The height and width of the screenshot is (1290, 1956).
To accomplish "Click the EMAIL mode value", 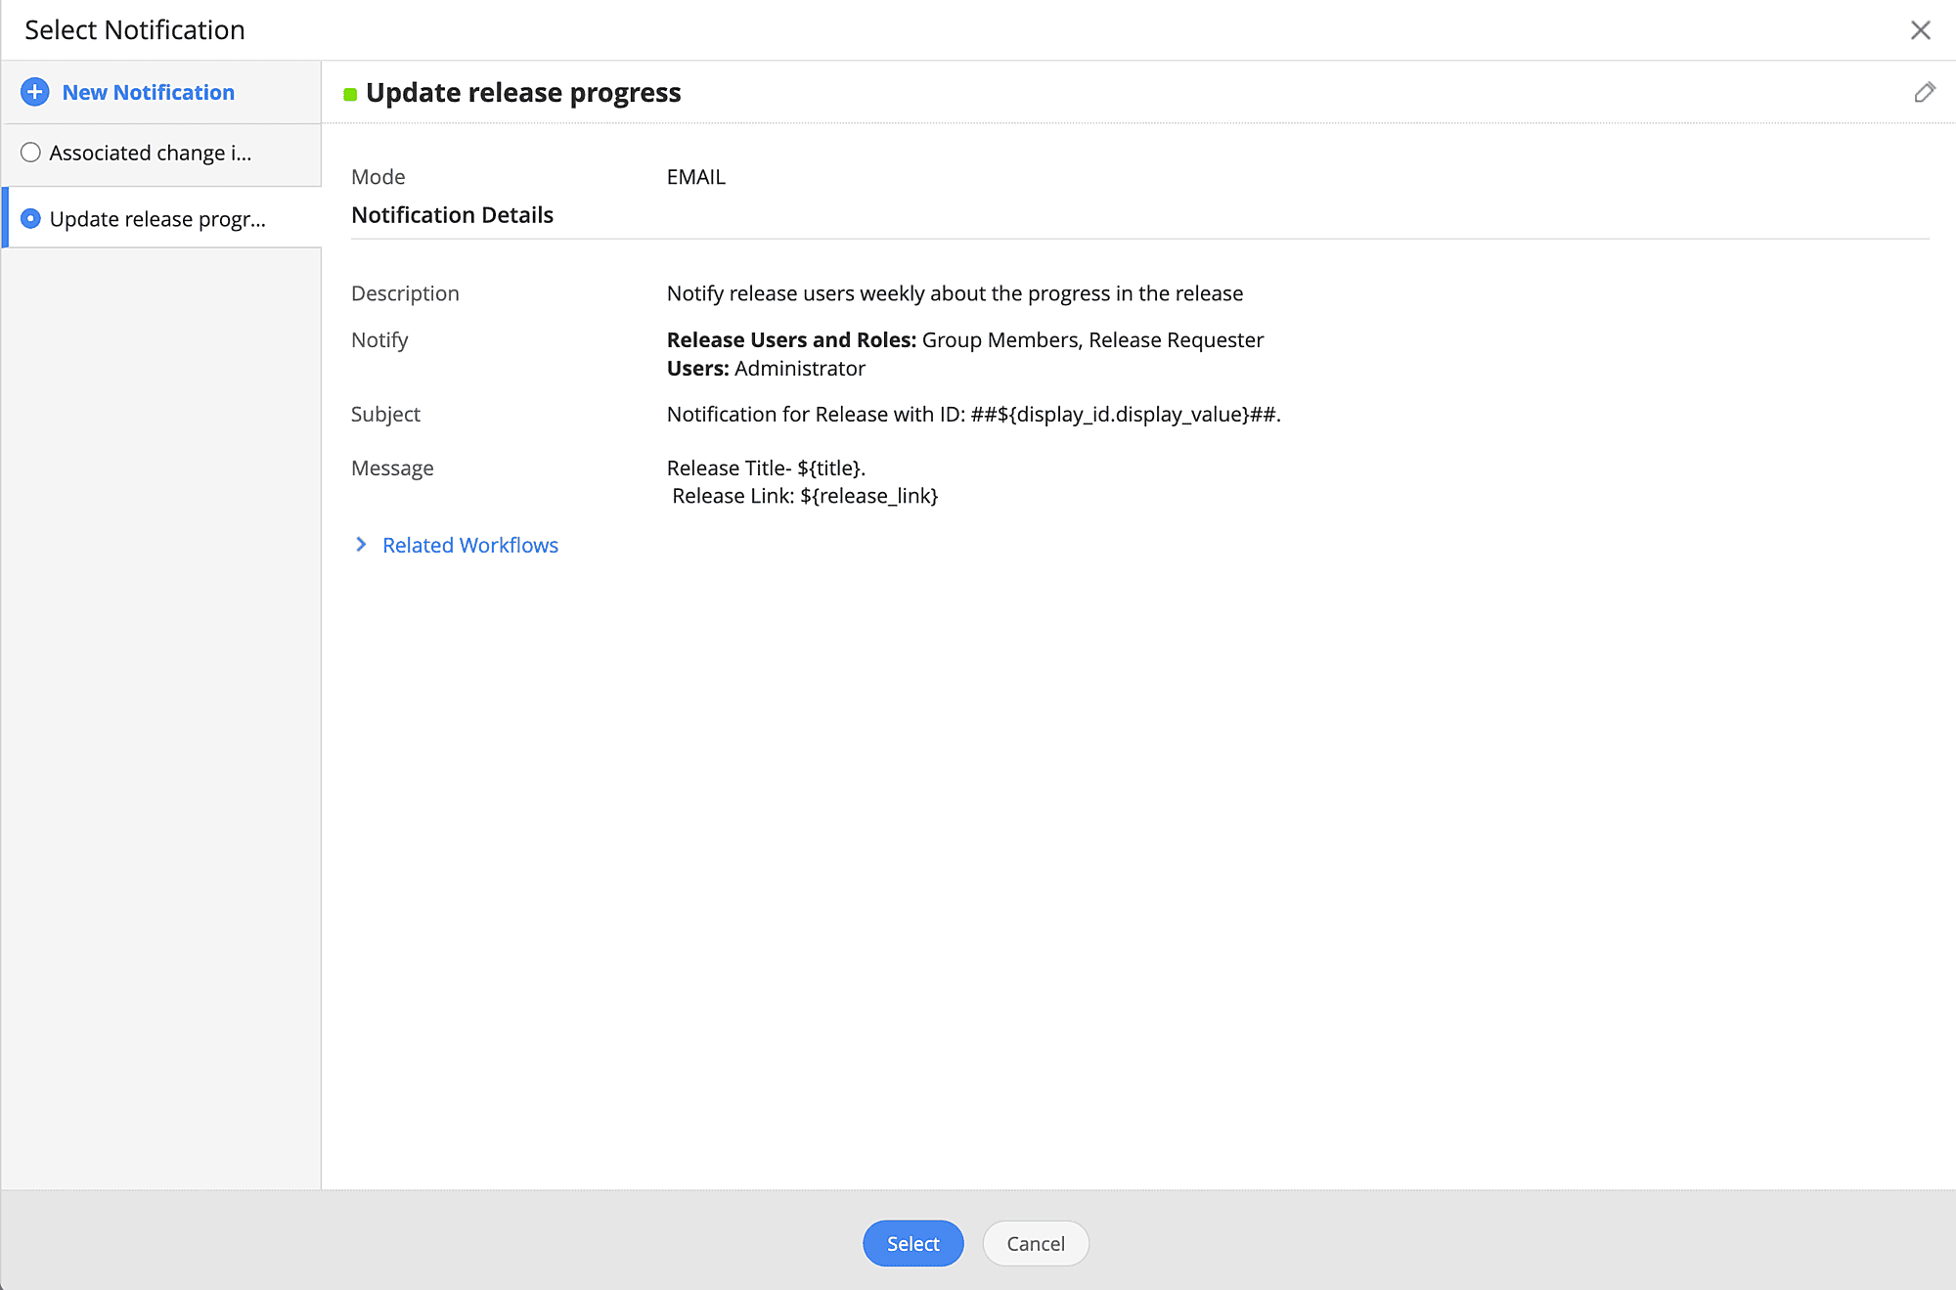I will coord(695,177).
